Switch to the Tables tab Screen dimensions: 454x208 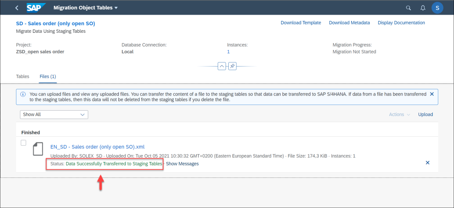(23, 77)
